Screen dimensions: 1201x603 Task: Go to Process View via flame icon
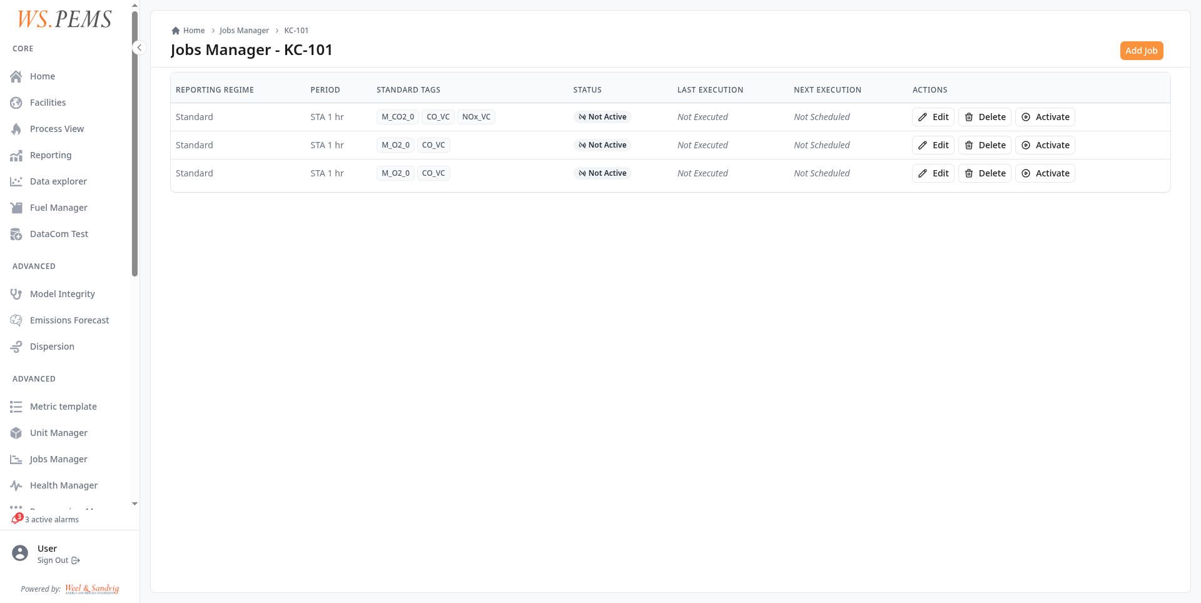[16, 129]
